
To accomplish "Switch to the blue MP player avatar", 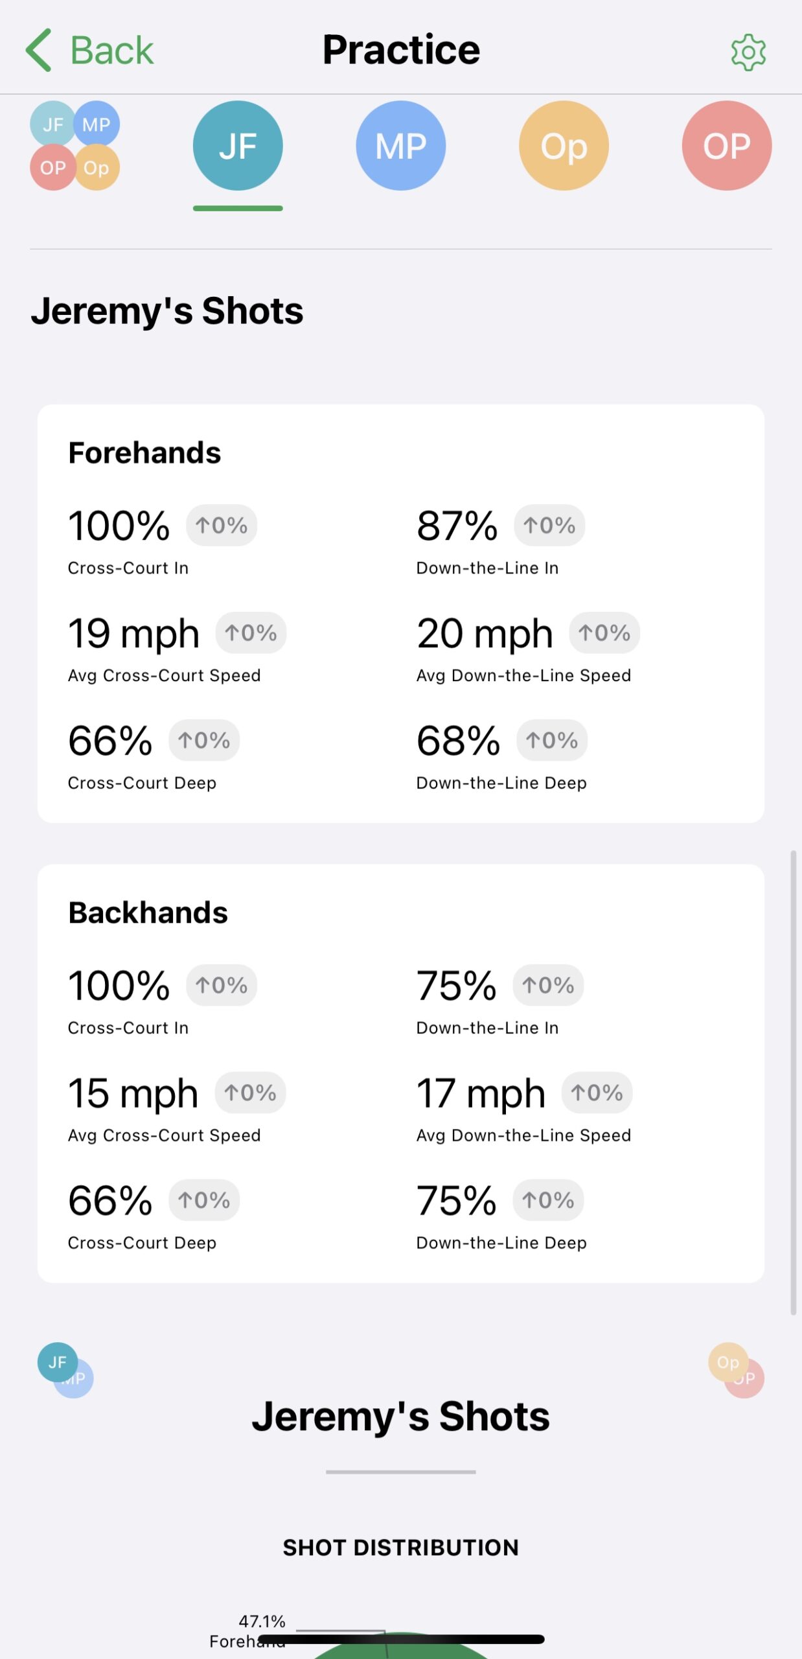I will coord(400,146).
